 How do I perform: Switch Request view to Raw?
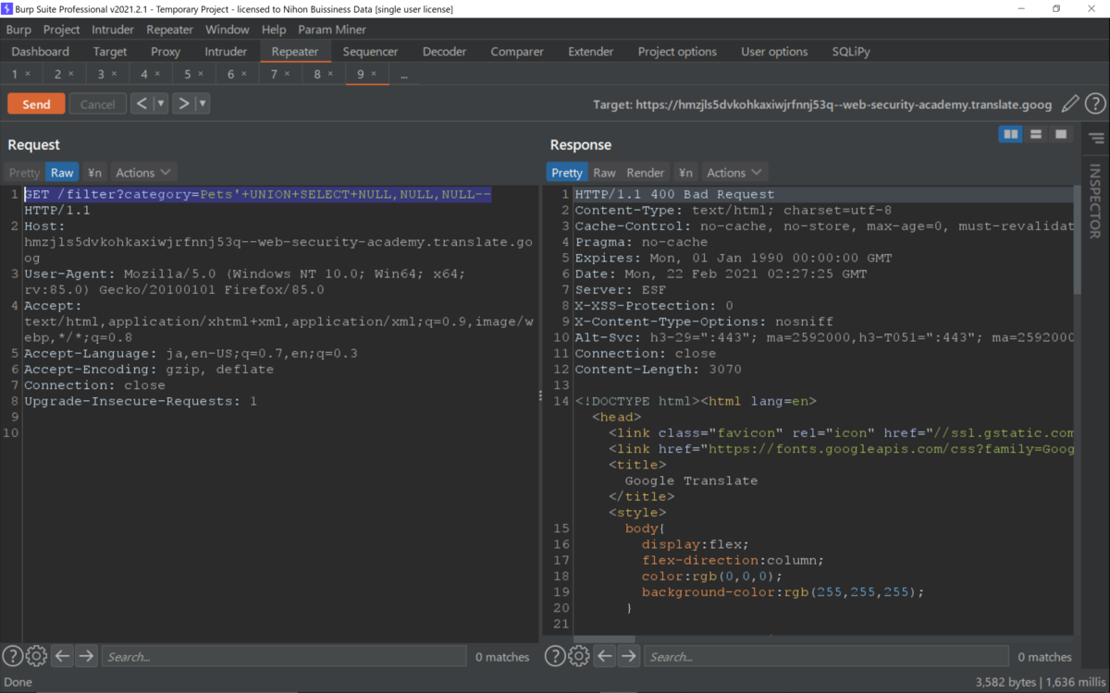pos(62,172)
